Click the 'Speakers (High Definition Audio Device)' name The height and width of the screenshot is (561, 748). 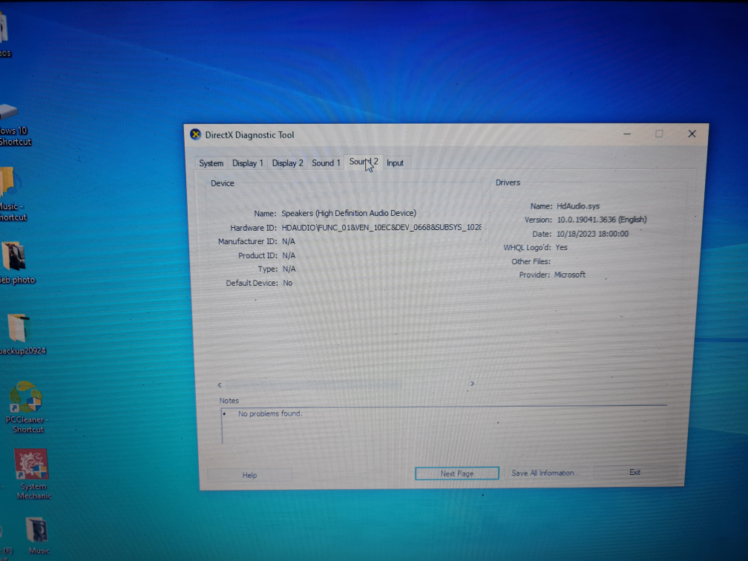349,213
